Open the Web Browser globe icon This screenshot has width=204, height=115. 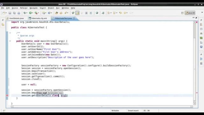coord(97,13)
